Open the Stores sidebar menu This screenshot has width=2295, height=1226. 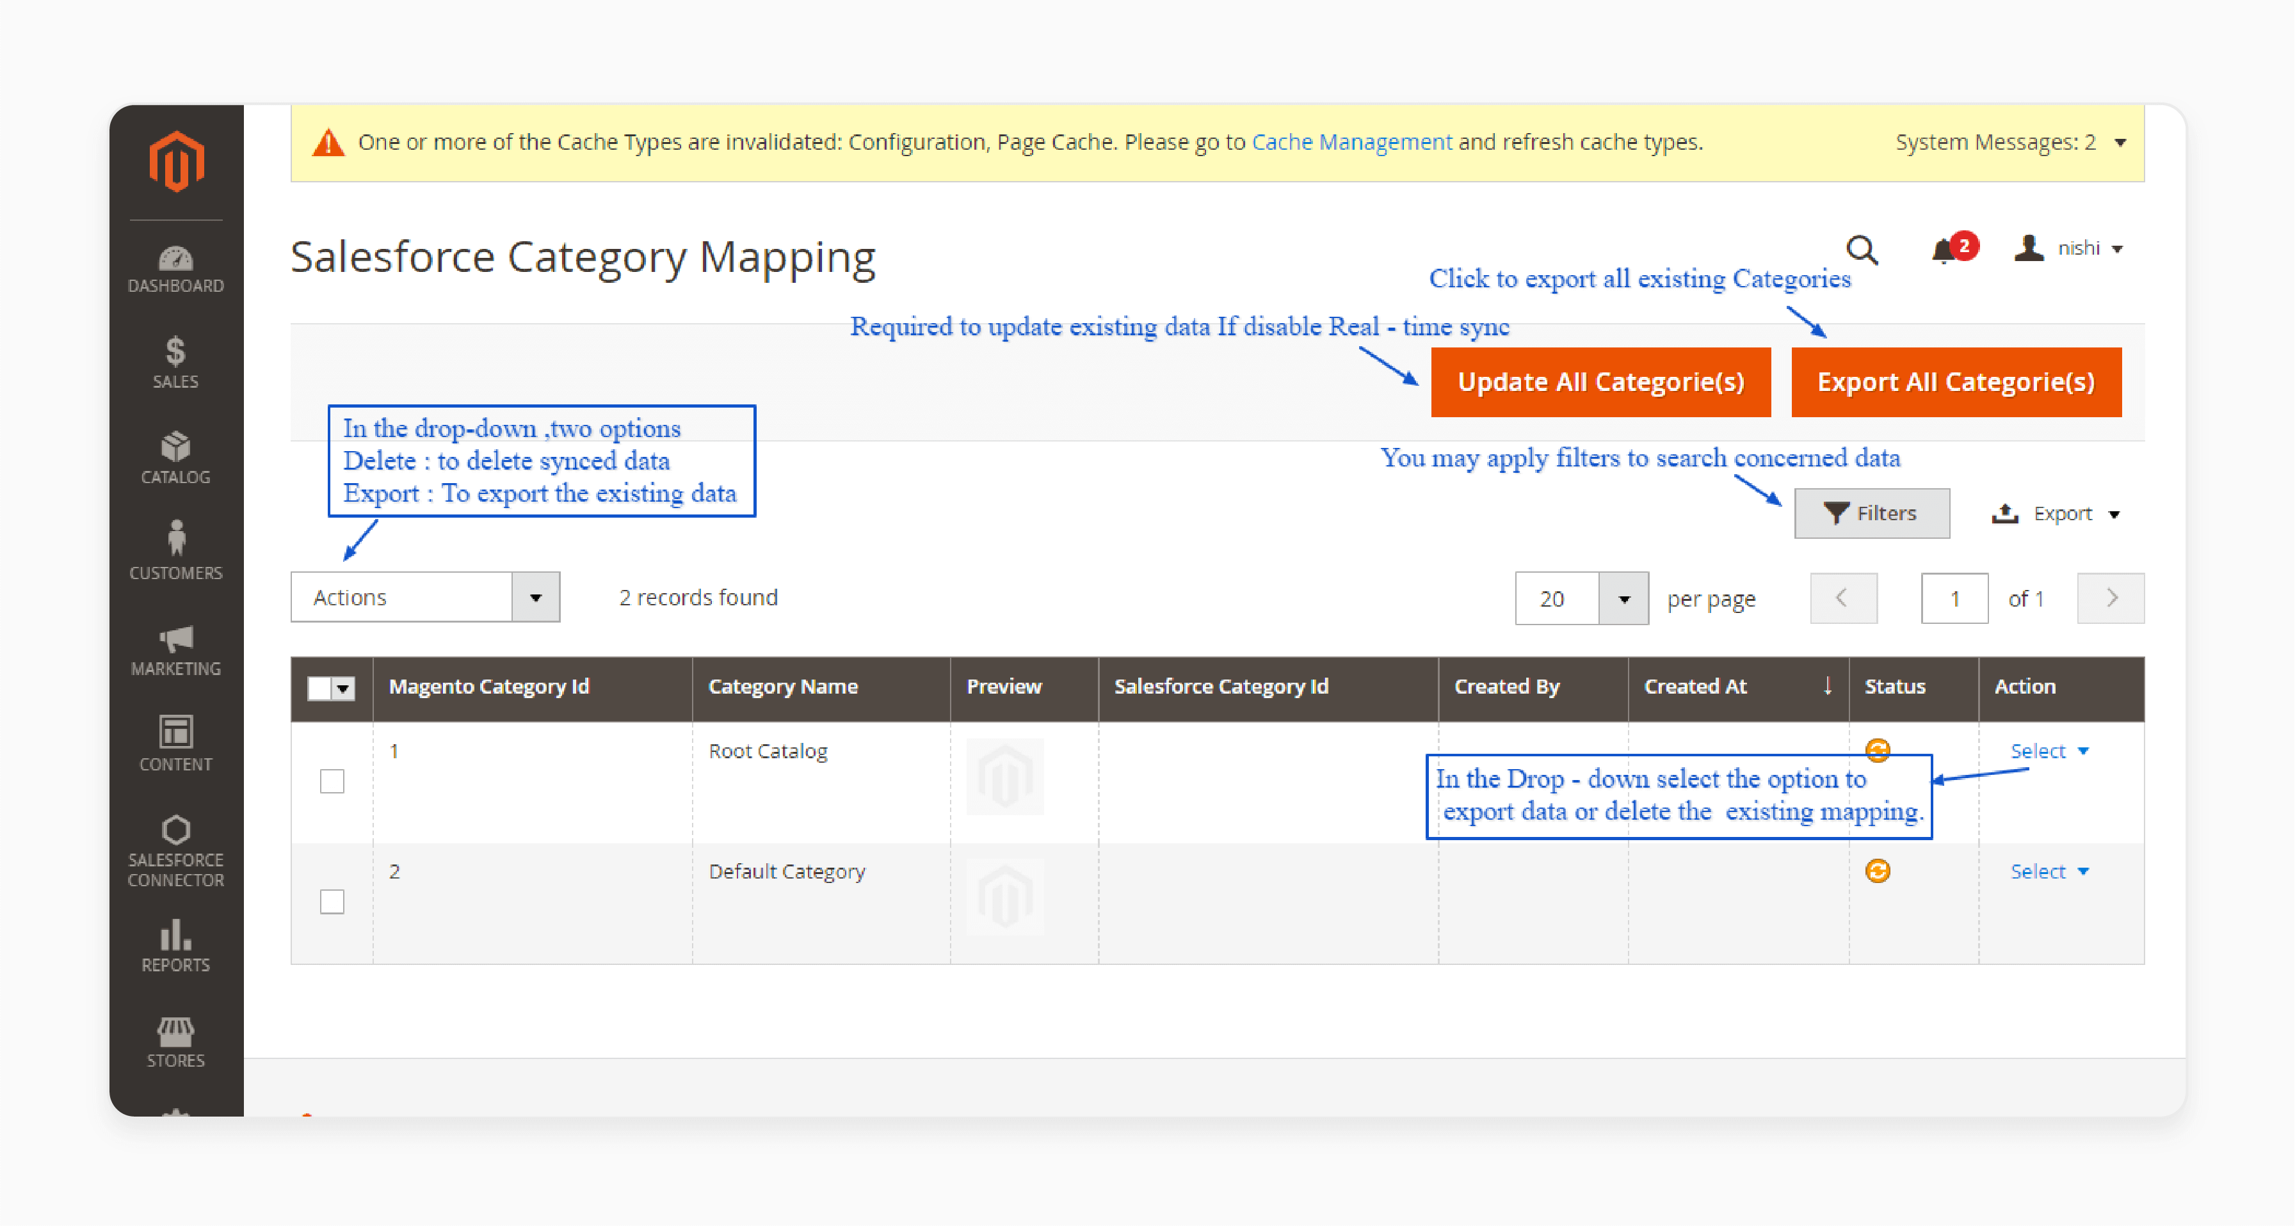point(175,1042)
